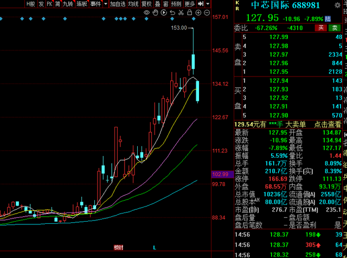Click the 153.00 high price label
This screenshot has width=347, height=258.
tap(179, 28)
